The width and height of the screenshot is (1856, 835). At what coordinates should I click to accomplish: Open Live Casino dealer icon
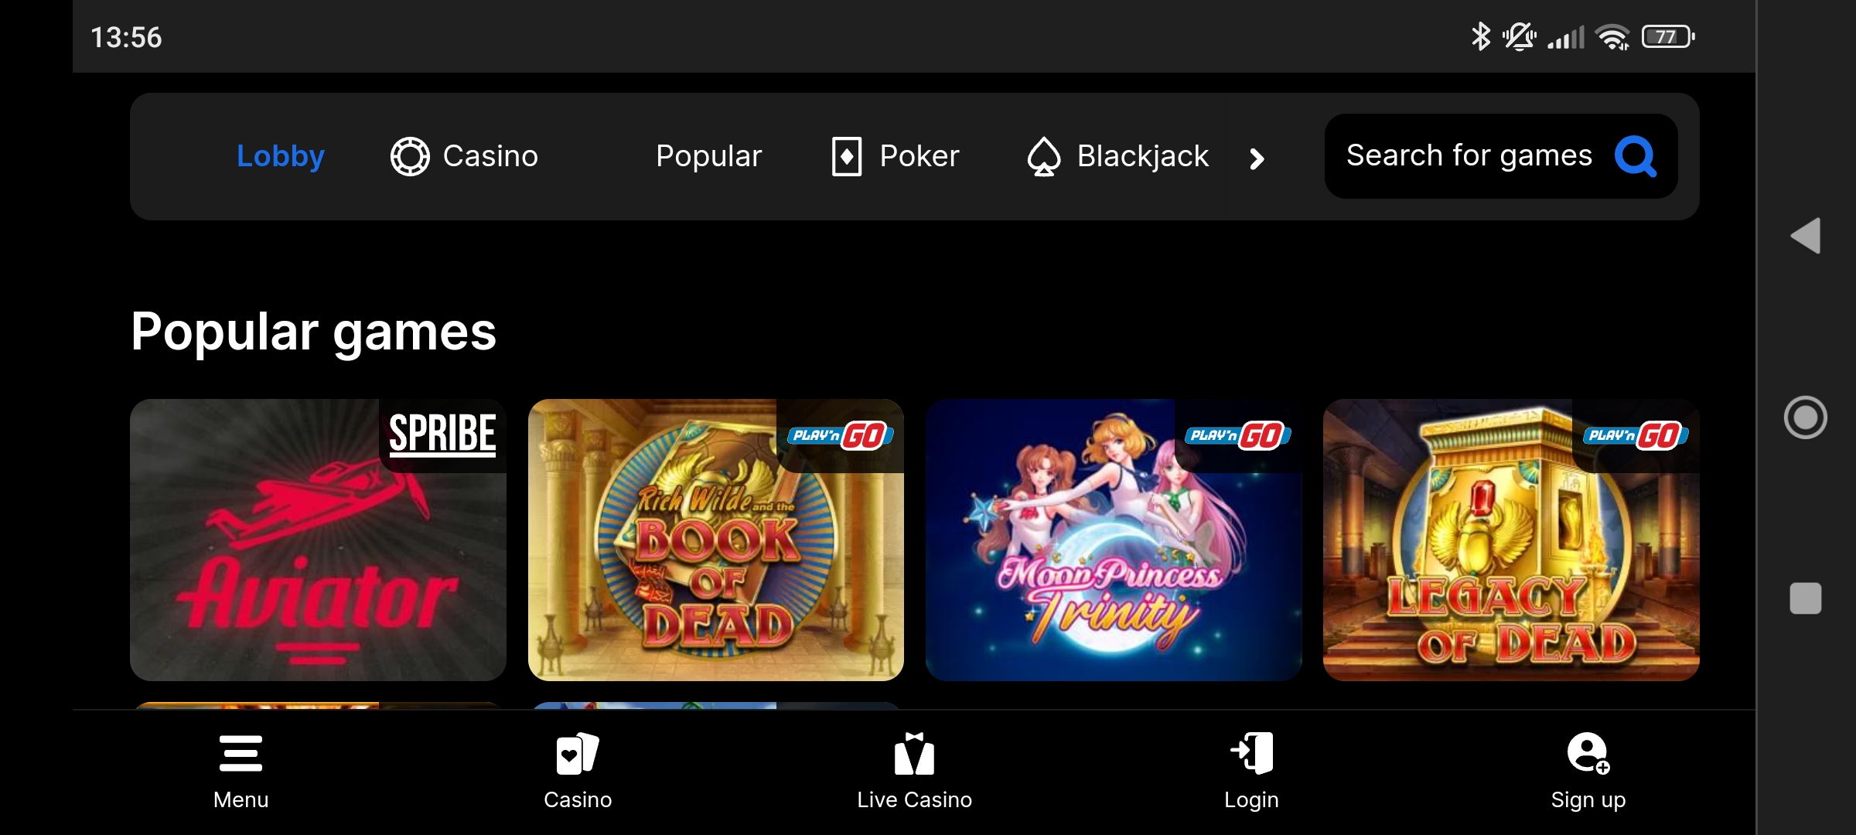click(x=914, y=753)
